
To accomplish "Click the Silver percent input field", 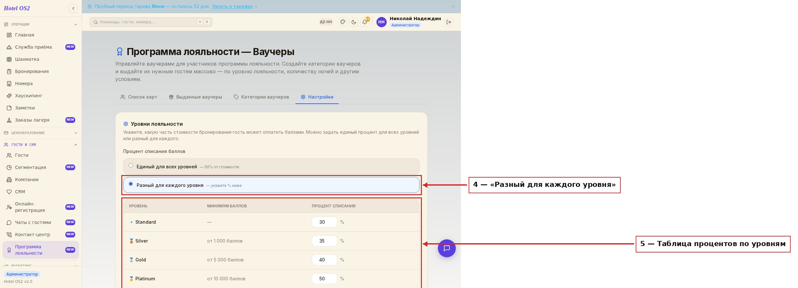I will point(324,241).
